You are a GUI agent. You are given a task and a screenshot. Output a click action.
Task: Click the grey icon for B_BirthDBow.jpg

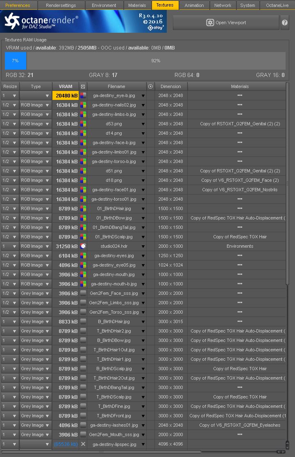83,340
